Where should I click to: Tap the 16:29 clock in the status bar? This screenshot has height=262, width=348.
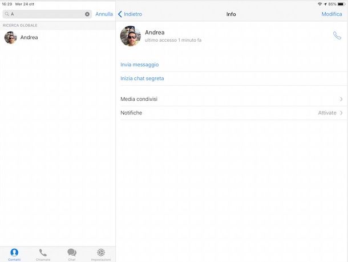click(x=7, y=4)
